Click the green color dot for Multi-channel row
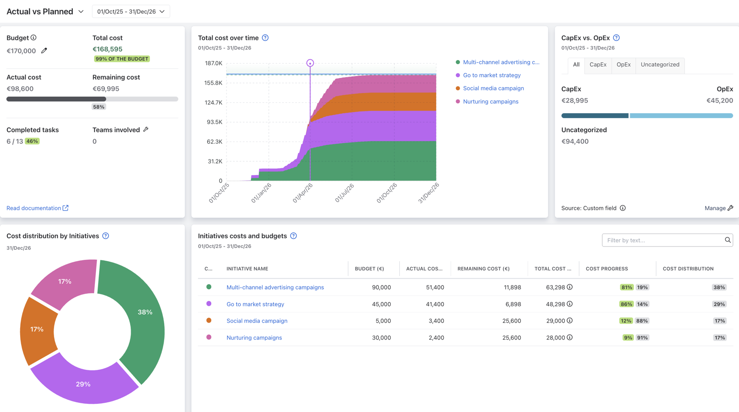 pyautogui.click(x=209, y=287)
